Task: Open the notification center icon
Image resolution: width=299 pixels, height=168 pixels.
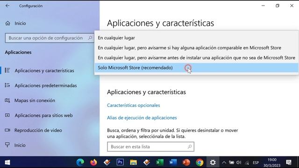Action: pyautogui.click(x=289, y=162)
